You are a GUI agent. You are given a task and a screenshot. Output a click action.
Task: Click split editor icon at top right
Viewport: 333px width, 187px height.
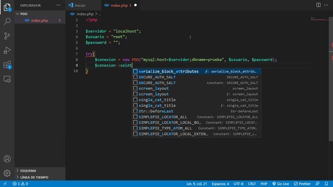click(x=318, y=5)
